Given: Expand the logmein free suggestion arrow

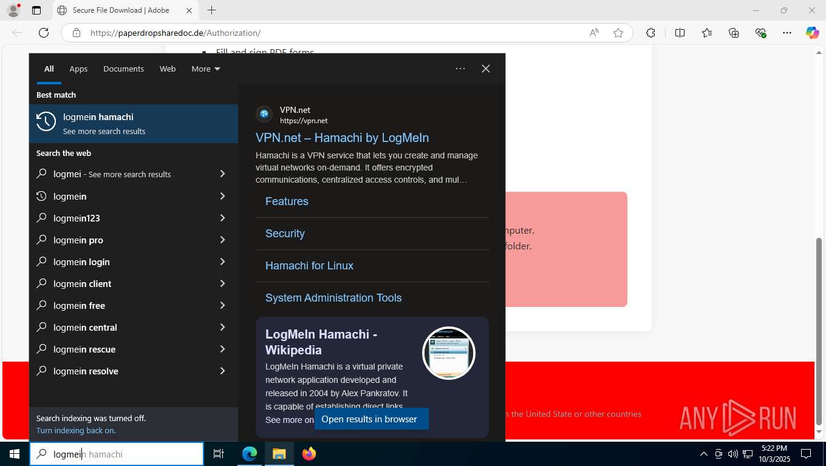Looking at the screenshot, I should [x=222, y=305].
